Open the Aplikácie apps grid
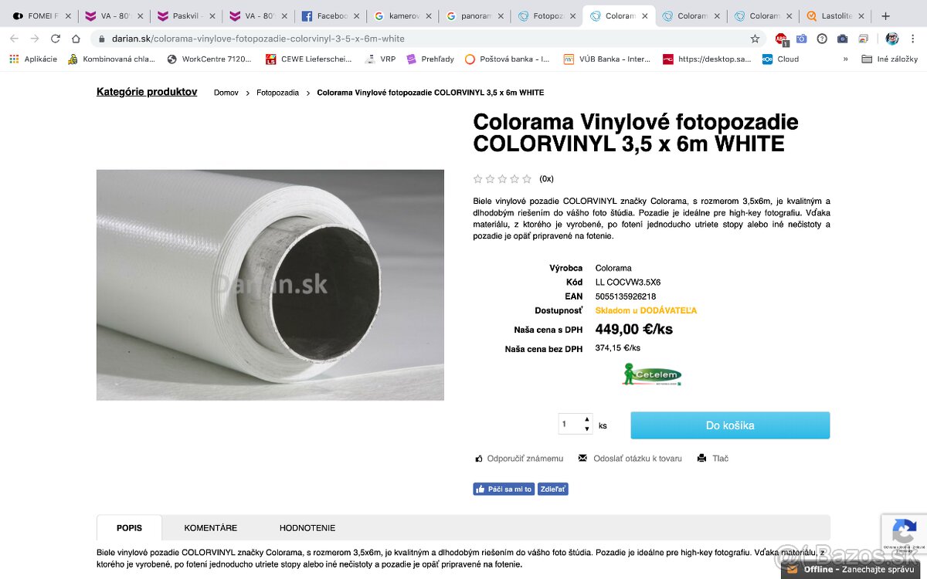The image size is (927, 579). [x=14, y=59]
